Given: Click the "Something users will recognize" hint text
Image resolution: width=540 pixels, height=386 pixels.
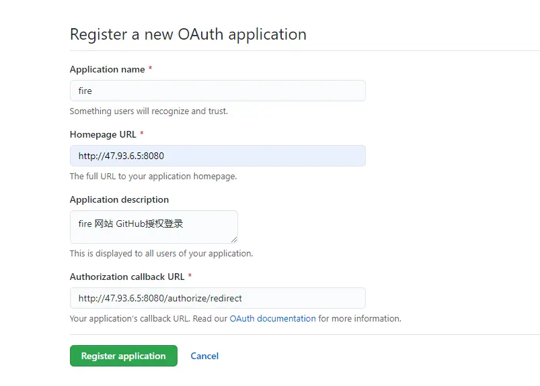Looking at the screenshot, I should (149, 111).
